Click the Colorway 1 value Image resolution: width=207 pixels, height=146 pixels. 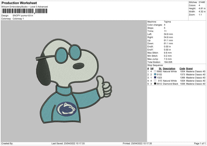click(x=19, y=18)
